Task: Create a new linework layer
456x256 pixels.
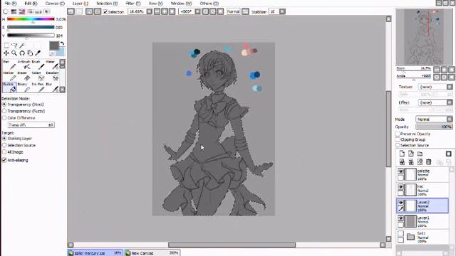Action: click(410, 154)
